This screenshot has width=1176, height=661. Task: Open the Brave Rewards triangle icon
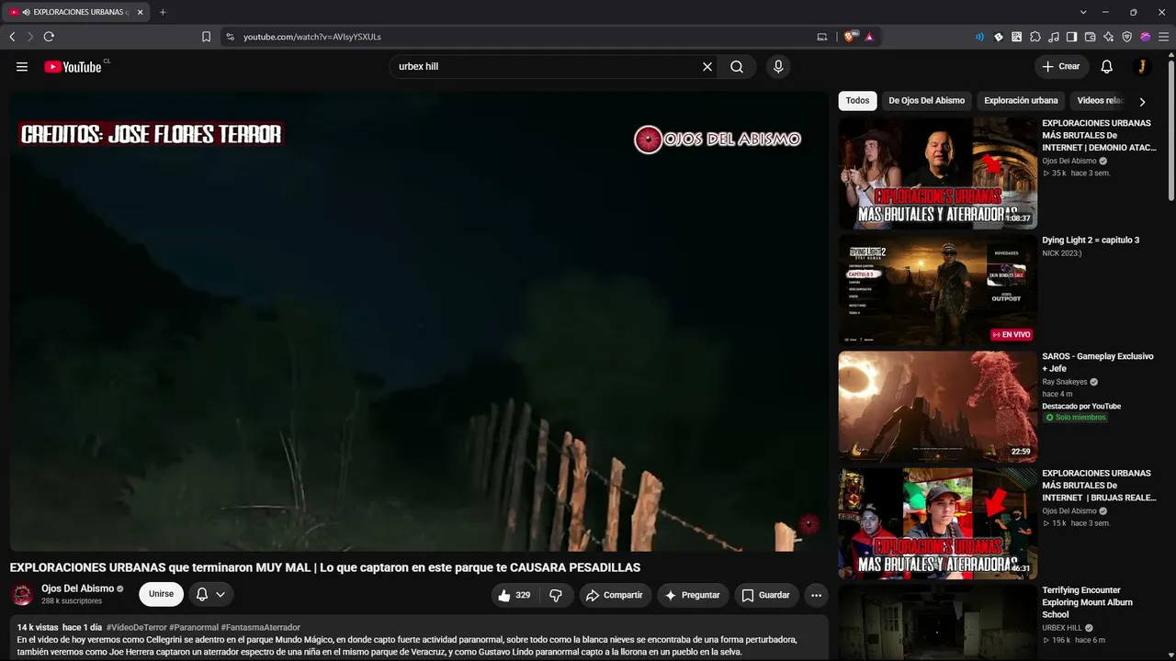click(869, 37)
